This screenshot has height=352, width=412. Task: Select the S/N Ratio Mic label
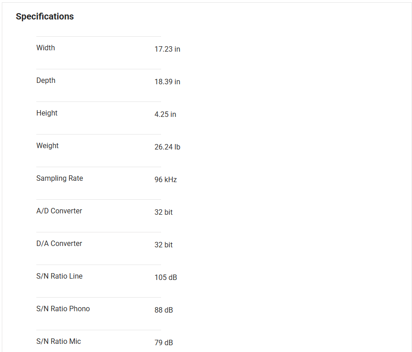(x=59, y=341)
